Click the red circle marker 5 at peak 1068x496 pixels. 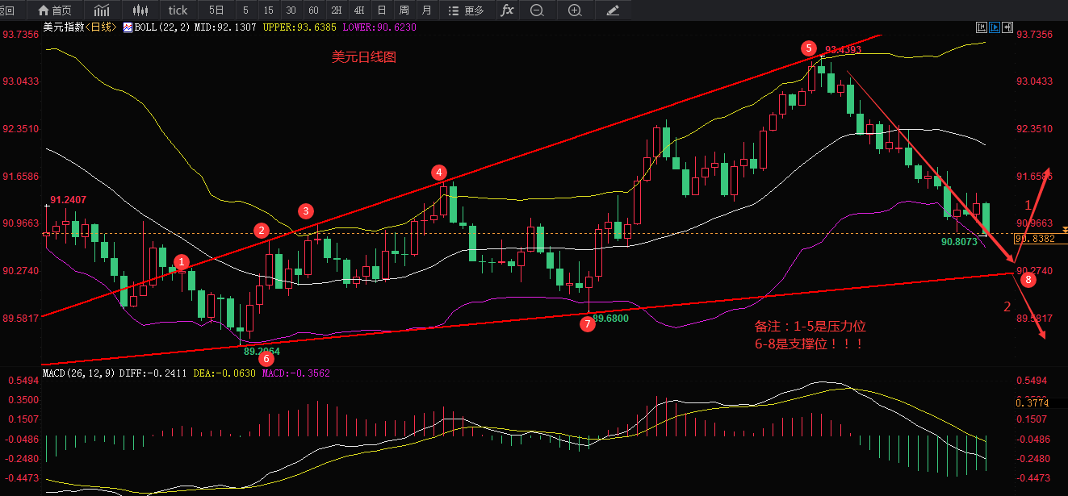click(x=809, y=48)
